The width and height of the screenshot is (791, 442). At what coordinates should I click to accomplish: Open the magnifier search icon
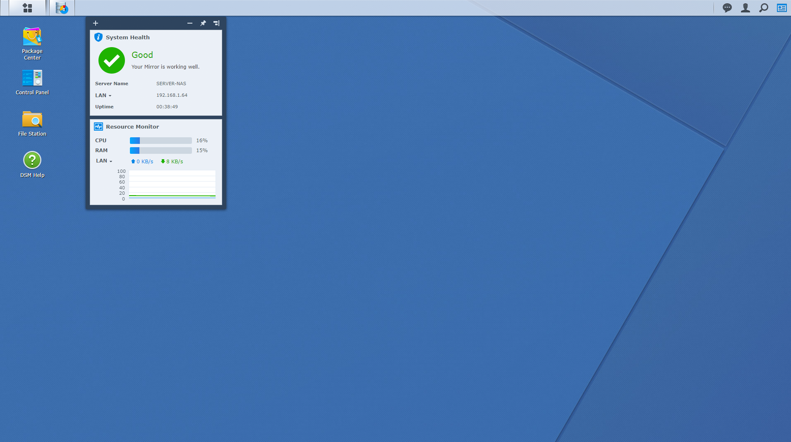pyautogui.click(x=763, y=8)
